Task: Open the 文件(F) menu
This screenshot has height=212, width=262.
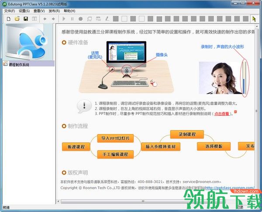Action: 9,11
